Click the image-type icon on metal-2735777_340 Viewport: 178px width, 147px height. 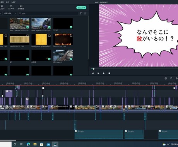pos(27,36)
